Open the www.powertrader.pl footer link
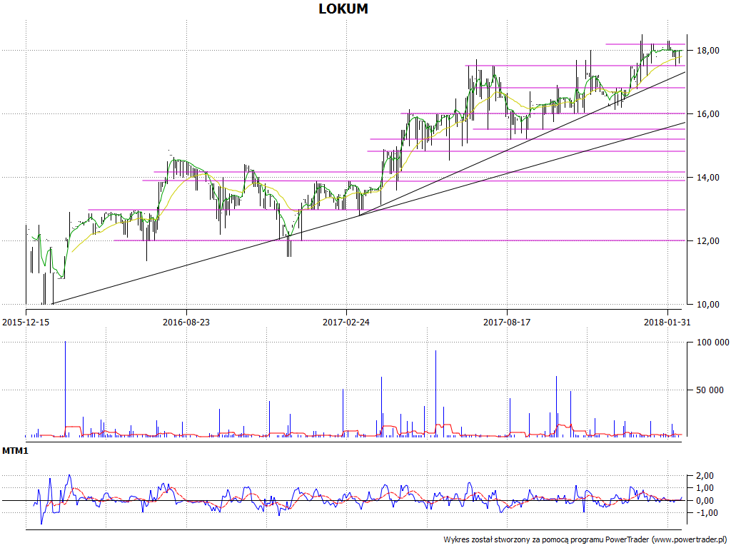This screenshot has height=548, width=731. (x=690, y=539)
